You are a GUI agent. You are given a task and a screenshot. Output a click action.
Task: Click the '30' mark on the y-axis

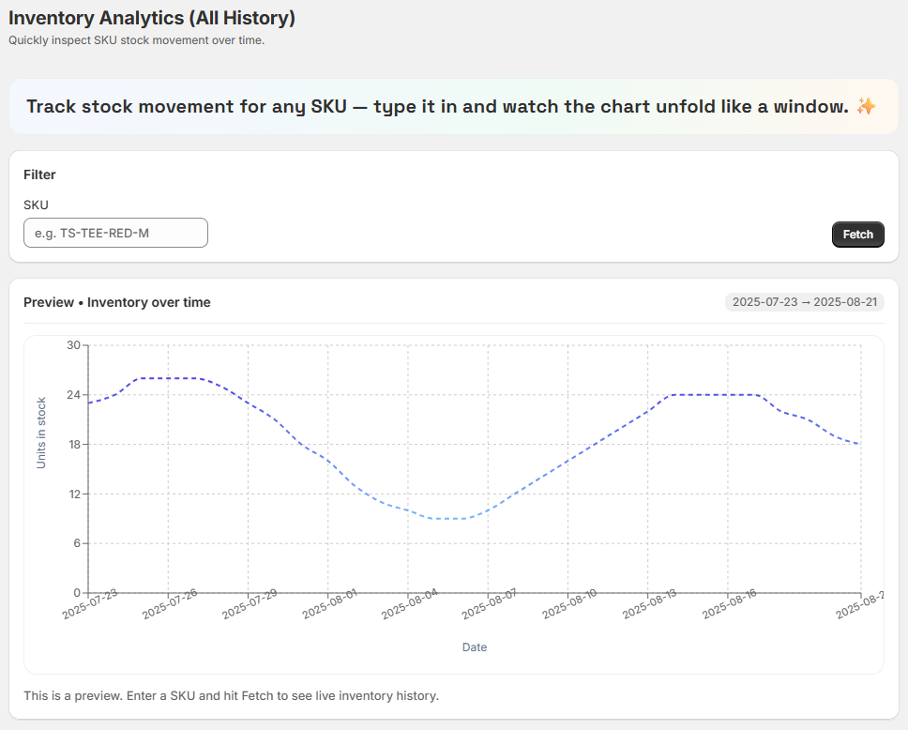75,345
